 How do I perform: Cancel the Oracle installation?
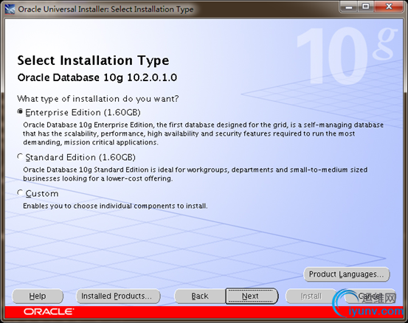coord(370,296)
